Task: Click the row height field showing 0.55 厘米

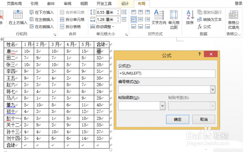Action: click(x=106, y=12)
